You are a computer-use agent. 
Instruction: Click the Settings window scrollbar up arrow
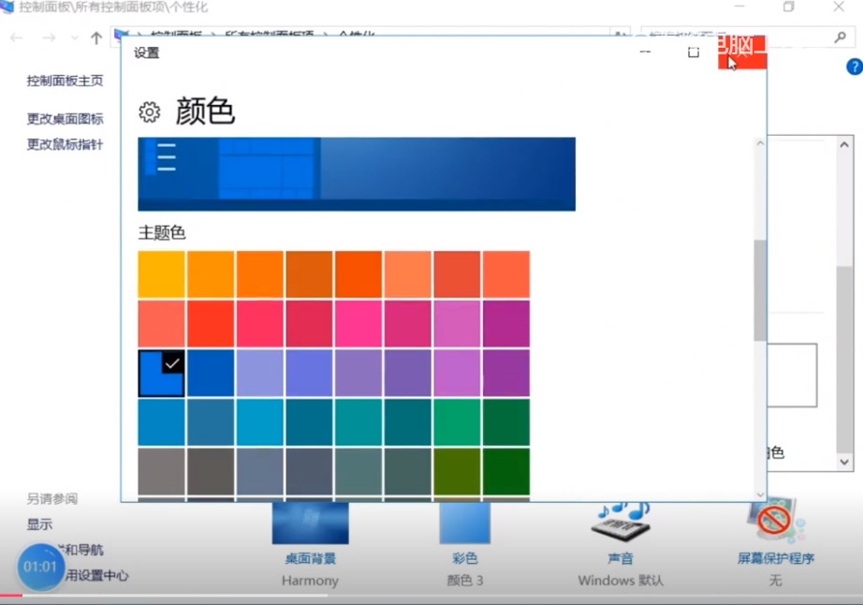[x=760, y=143]
